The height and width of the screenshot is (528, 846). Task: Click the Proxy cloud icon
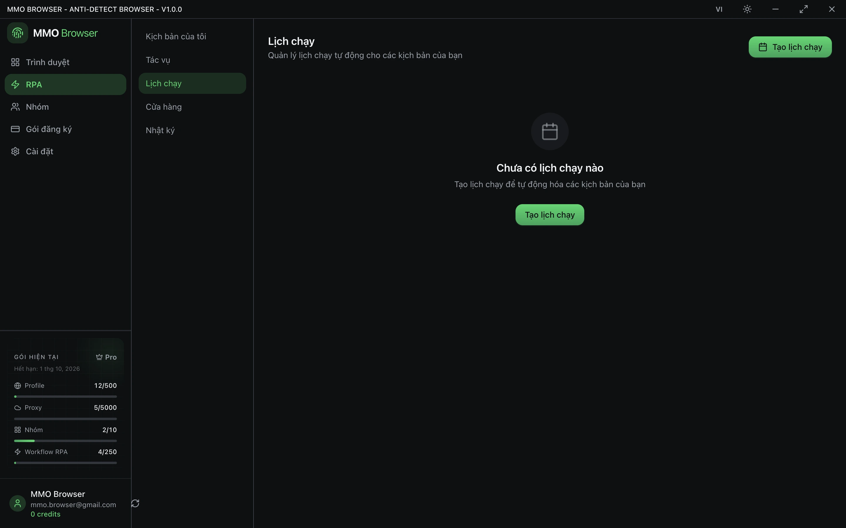click(18, 408)
